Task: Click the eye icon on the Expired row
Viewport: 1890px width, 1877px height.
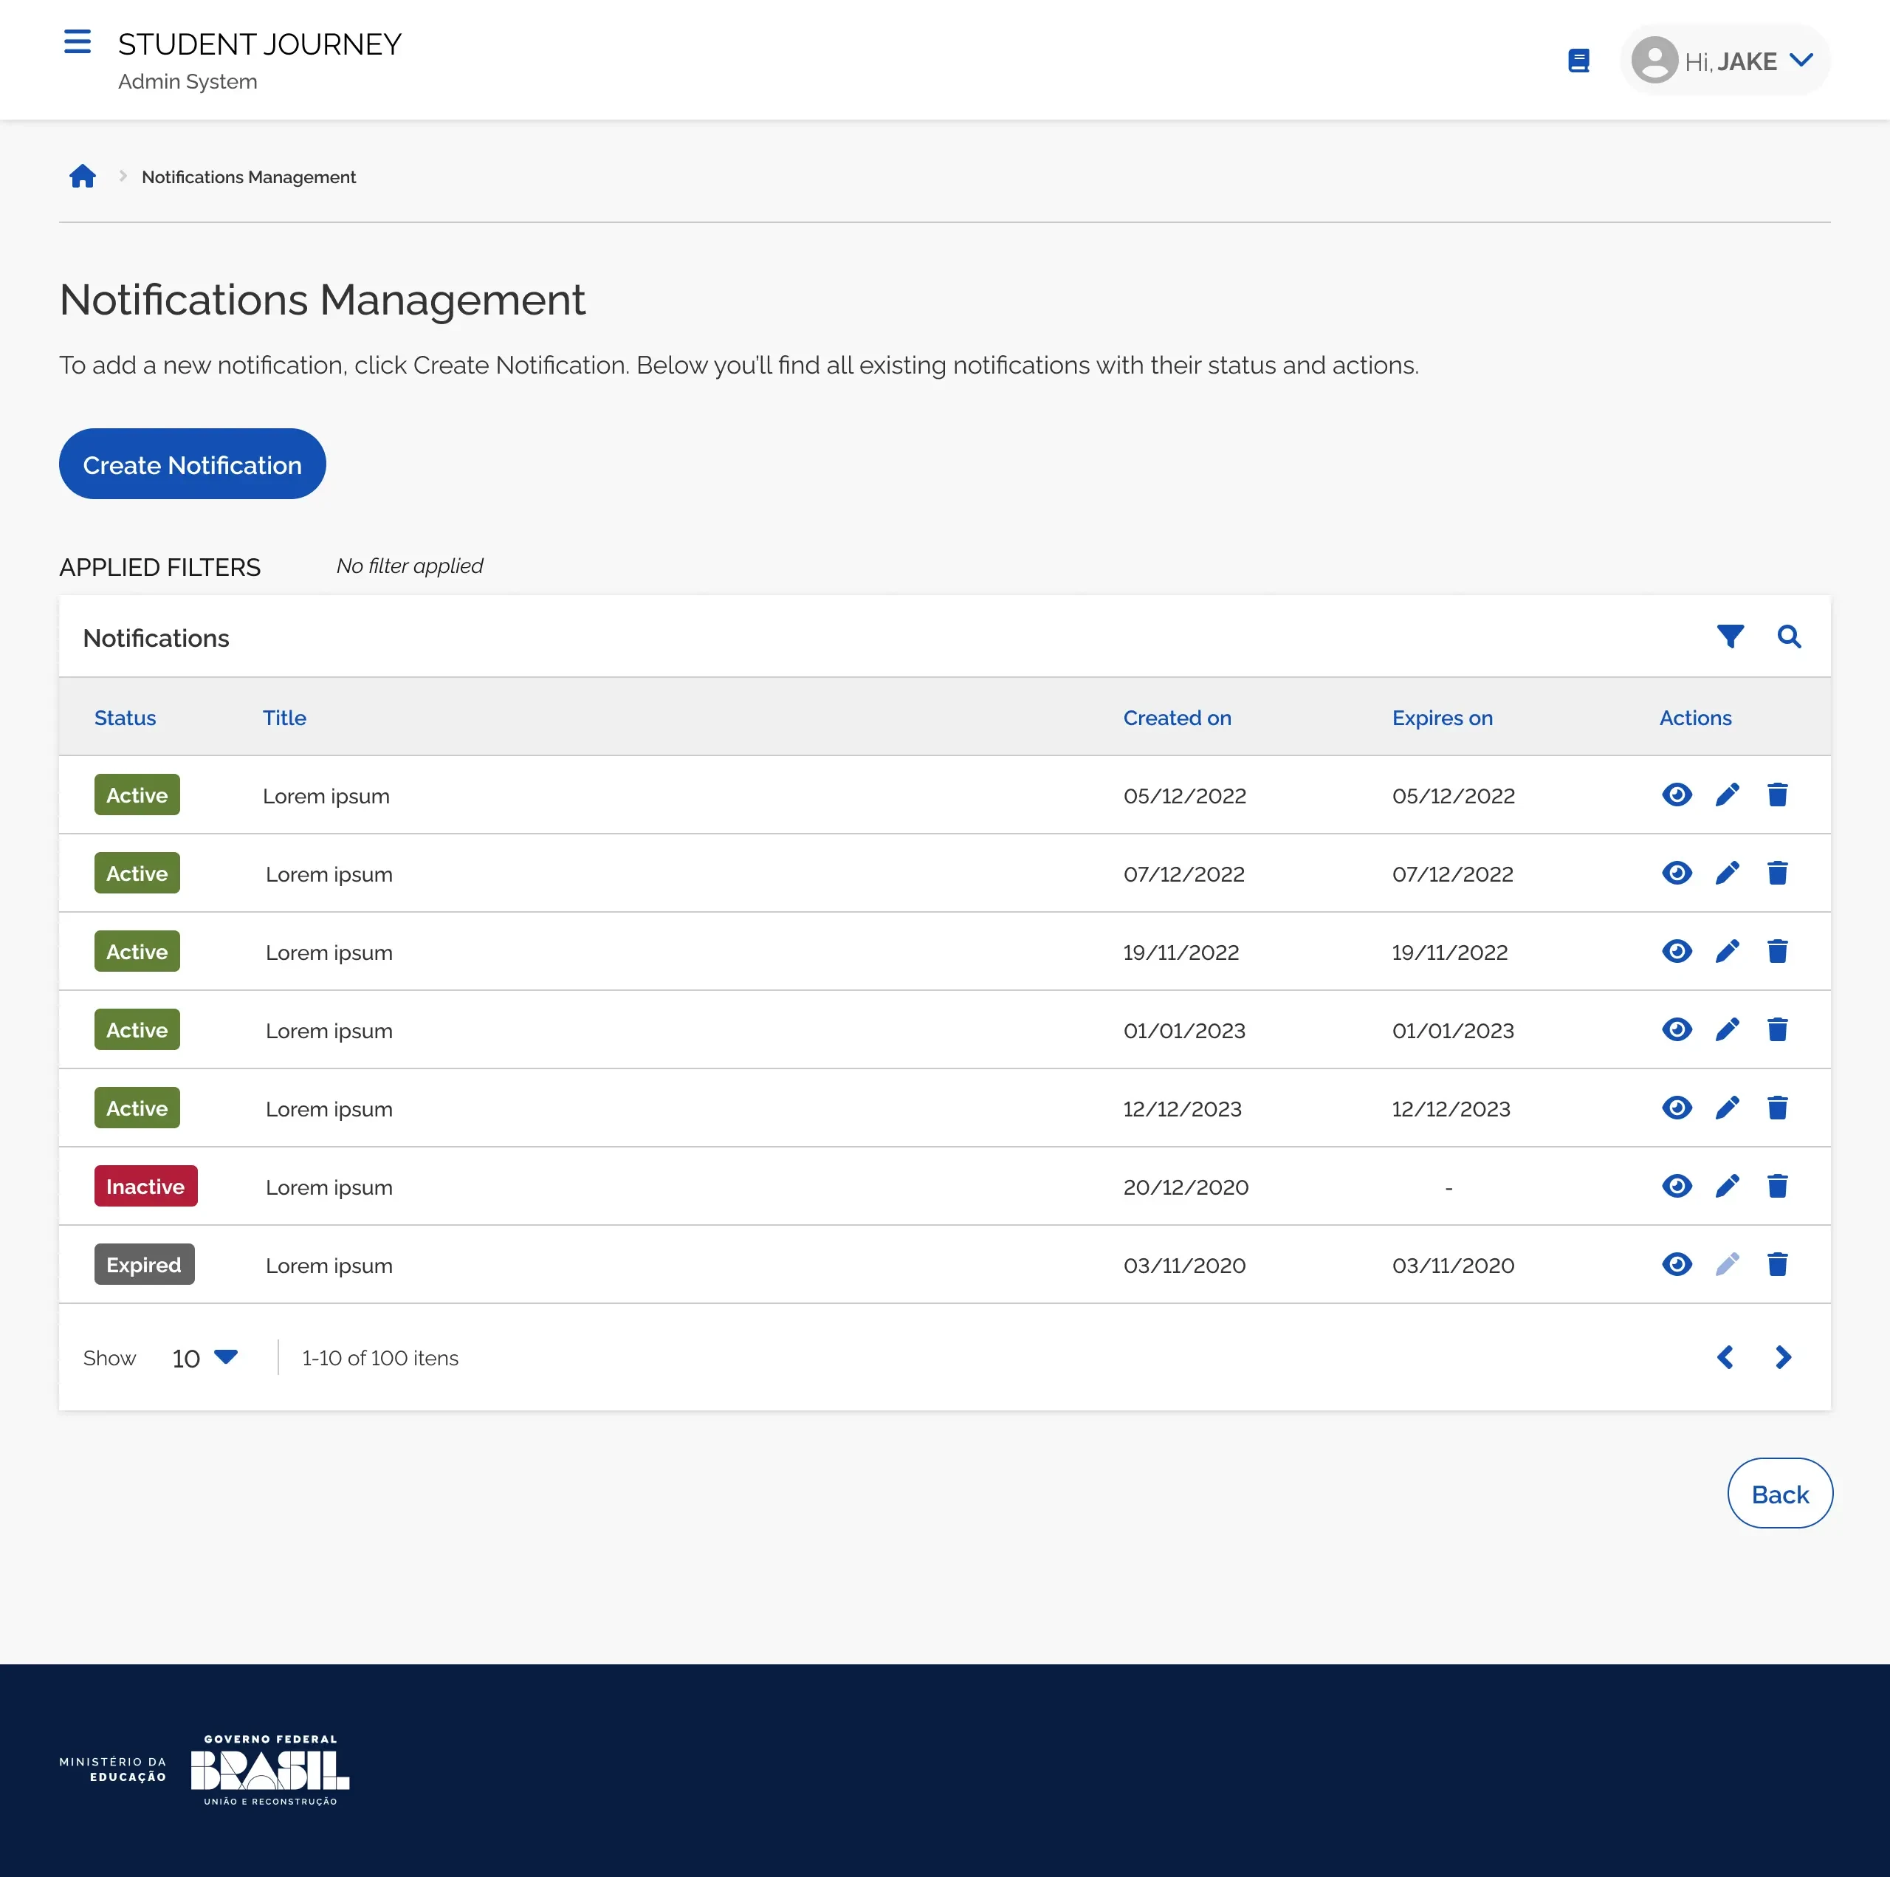Action: click(x=1677, y=1264)
